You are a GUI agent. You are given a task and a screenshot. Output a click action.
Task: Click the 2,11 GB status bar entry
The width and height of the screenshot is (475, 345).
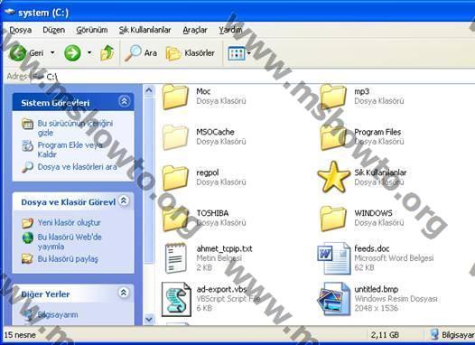(x=385, y=335)
